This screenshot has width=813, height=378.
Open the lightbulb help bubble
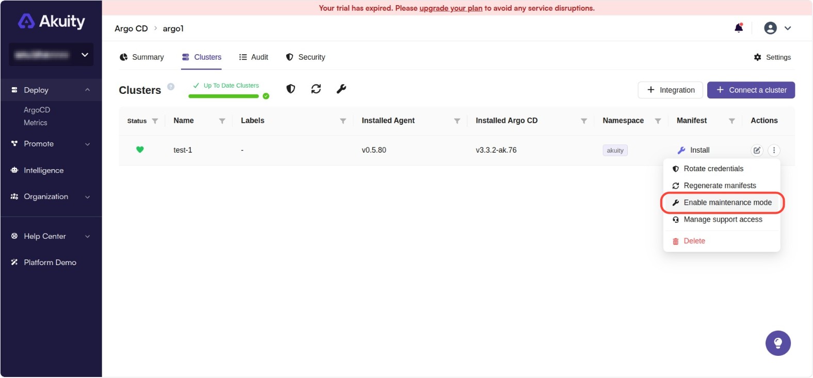point(778,343)
